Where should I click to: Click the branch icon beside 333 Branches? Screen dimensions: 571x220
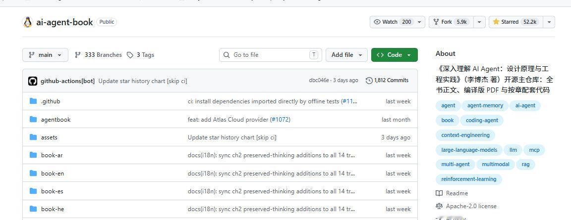tap(77, 55)
